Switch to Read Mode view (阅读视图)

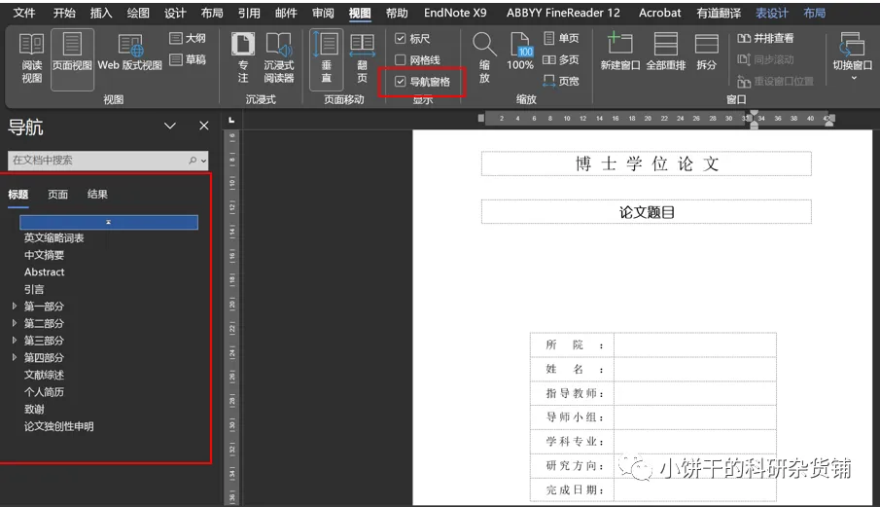click(31, 58)
